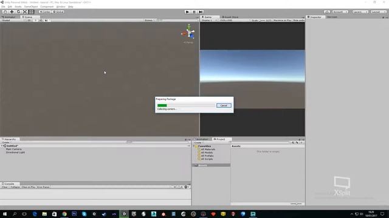Screen dimensions: 389x218
Task: Select All Models favorite
Action: click(207, 153)
